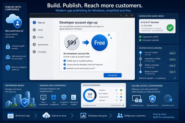Screen dimensions: 185x123
Task: Click the Delight your customers people icon
Action: pos(120,115)
